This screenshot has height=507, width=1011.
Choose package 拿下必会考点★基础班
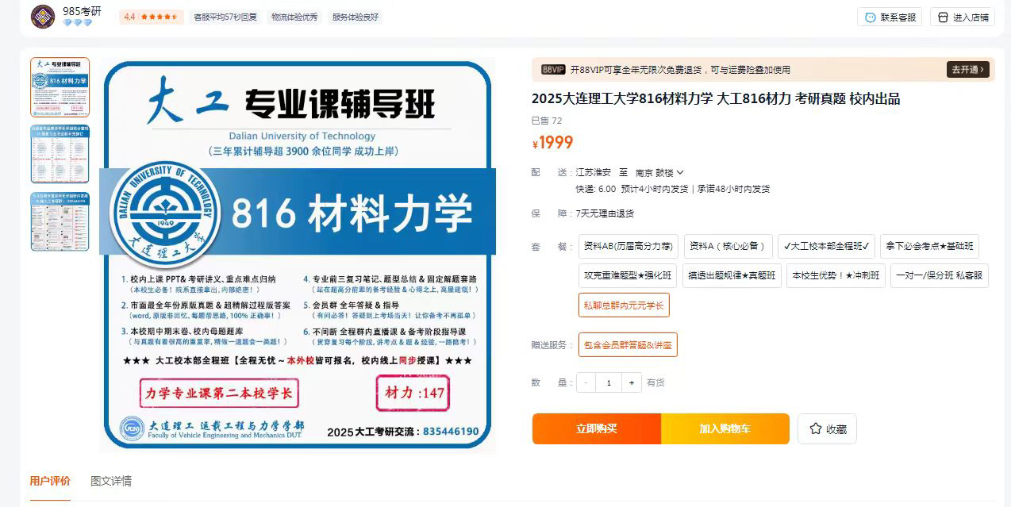coord(929,246)
